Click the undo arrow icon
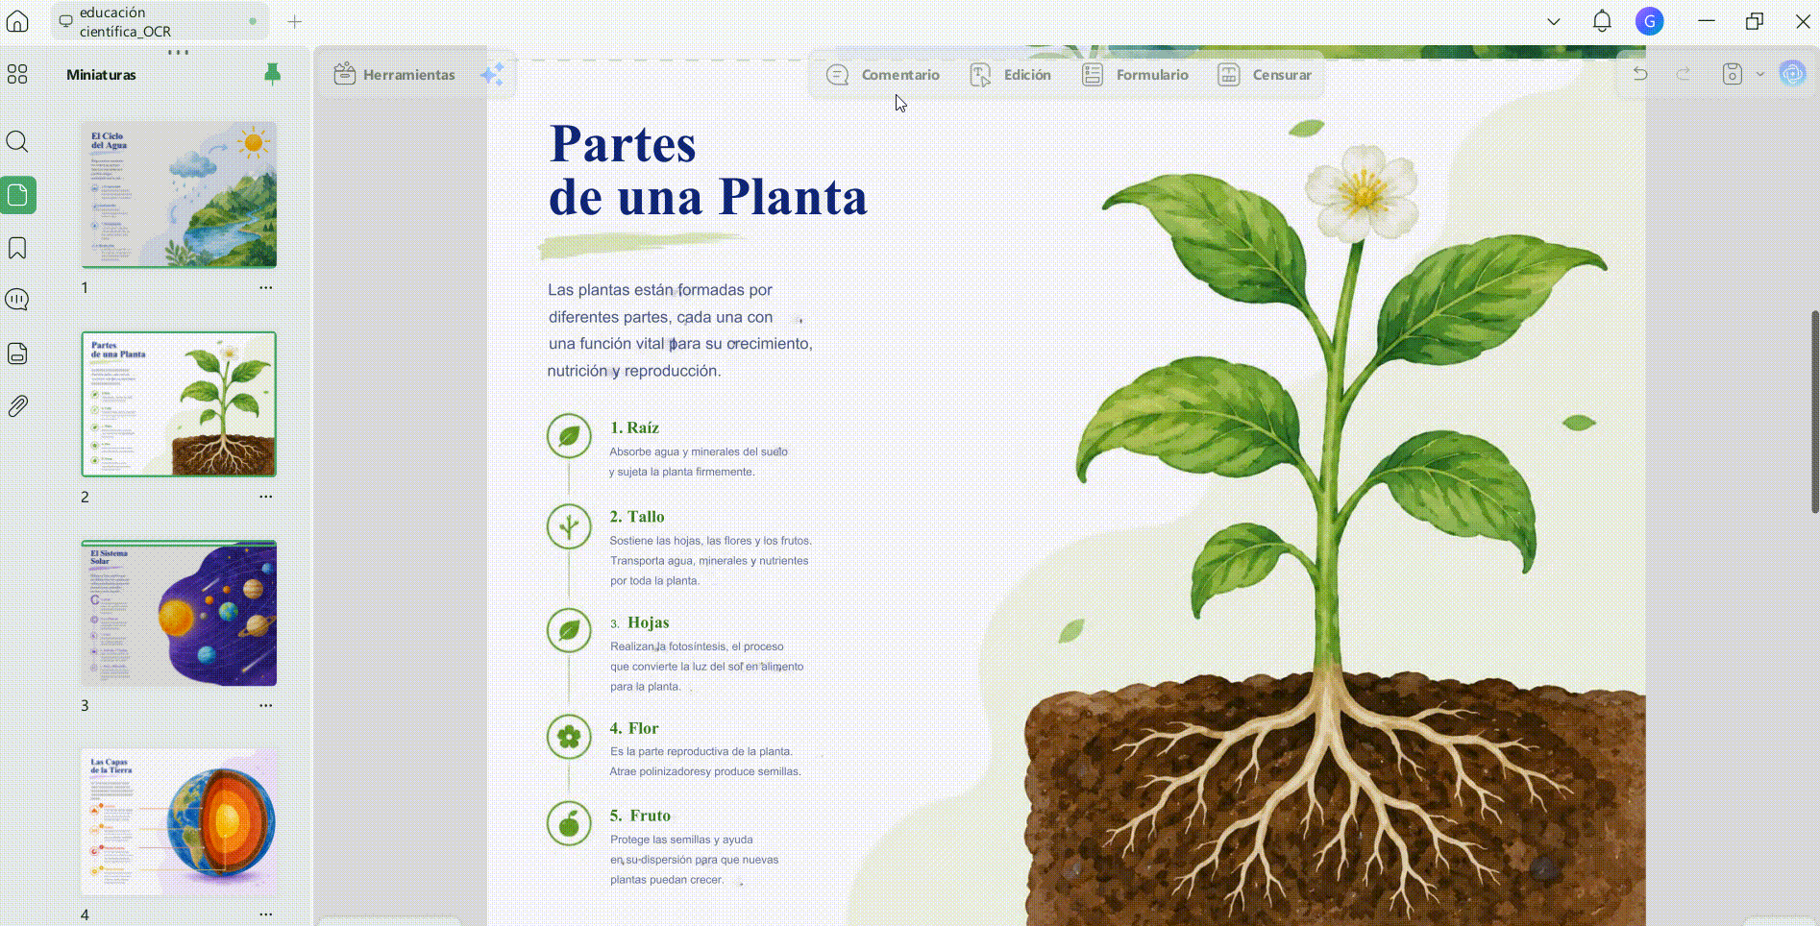Screen dimensions: 1820x926 [x=1640, y=74]
